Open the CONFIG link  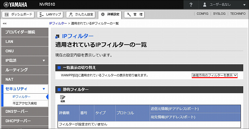pos(203,14)
